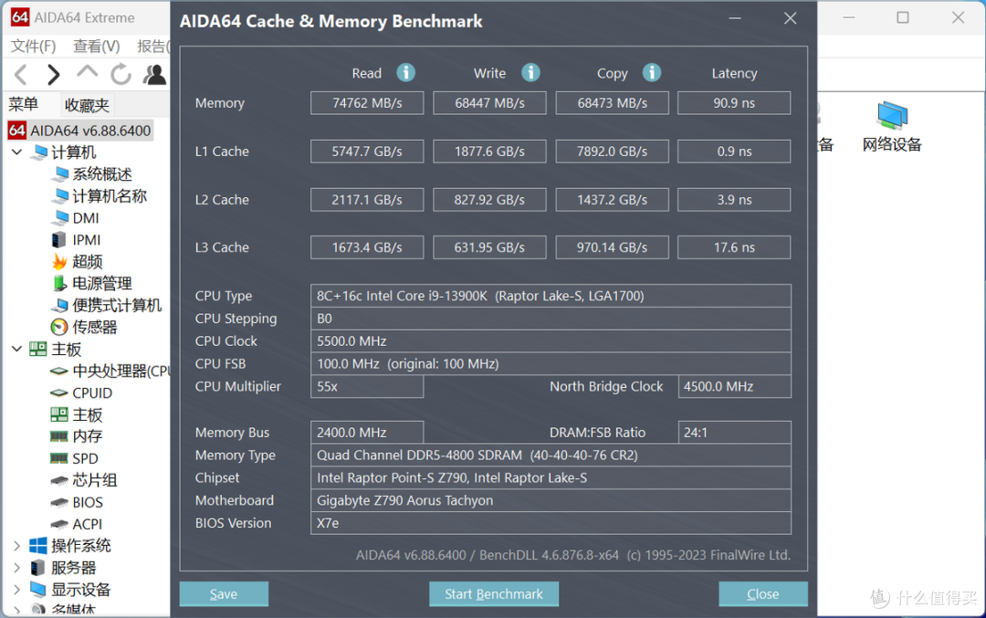Click the back navigation arrow in AIDA64 toolbar
Viewport: 986px width, 618px height.
(x=21, y=75)
